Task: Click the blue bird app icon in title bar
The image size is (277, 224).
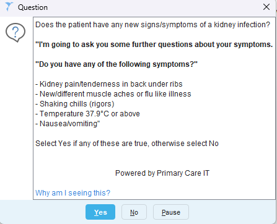Action: 9,7
